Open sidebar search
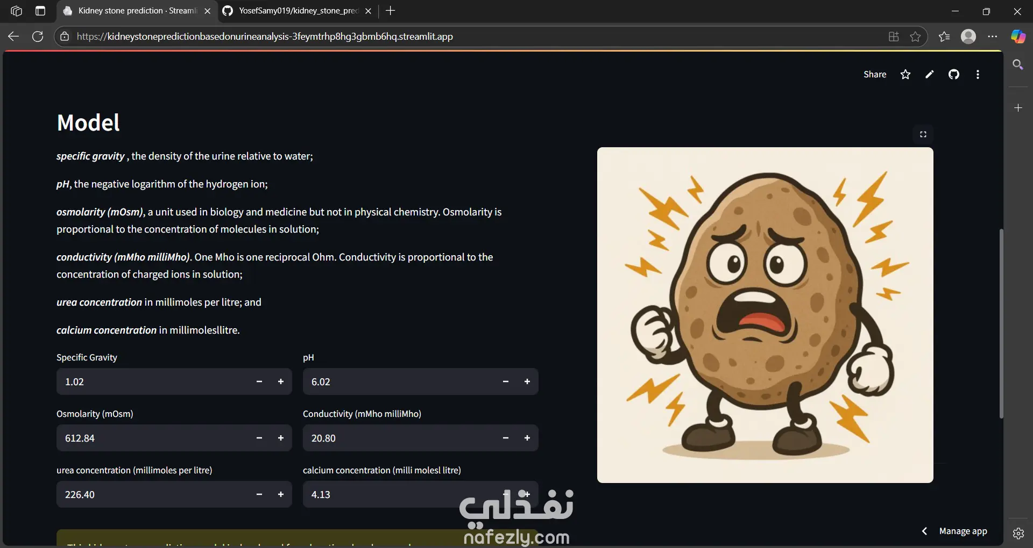The image size is (1033, 548). pyautogui.click(x=1018, y=65)
